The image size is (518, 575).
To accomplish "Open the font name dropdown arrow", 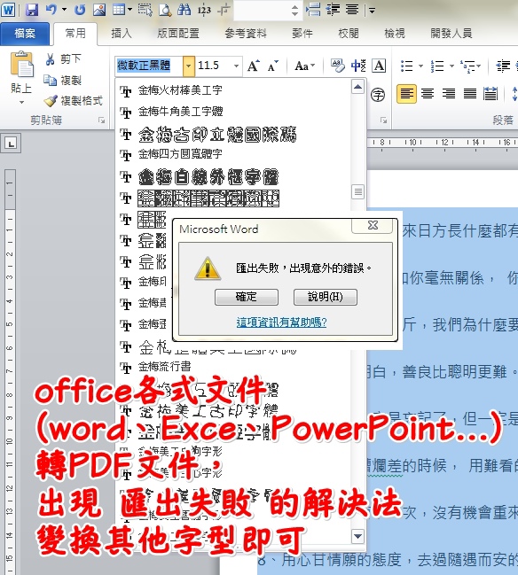I will click(x=188, y=66).
